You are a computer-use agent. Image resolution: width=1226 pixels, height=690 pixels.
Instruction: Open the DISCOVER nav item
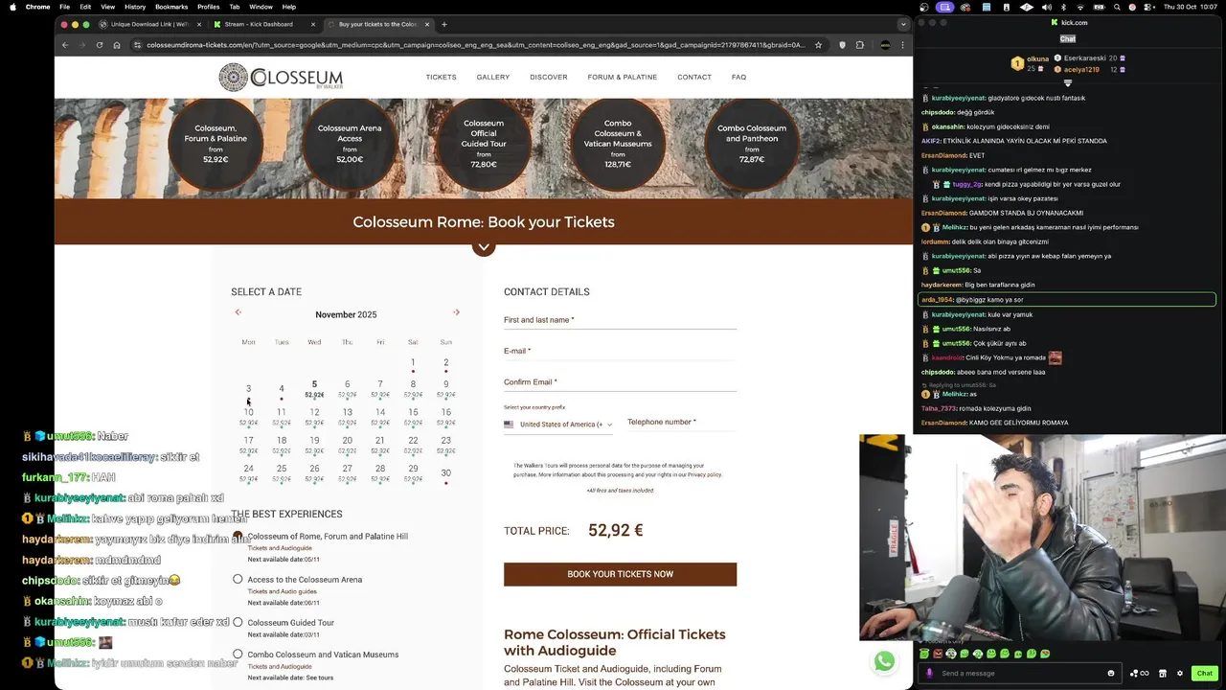pos(549,77)
